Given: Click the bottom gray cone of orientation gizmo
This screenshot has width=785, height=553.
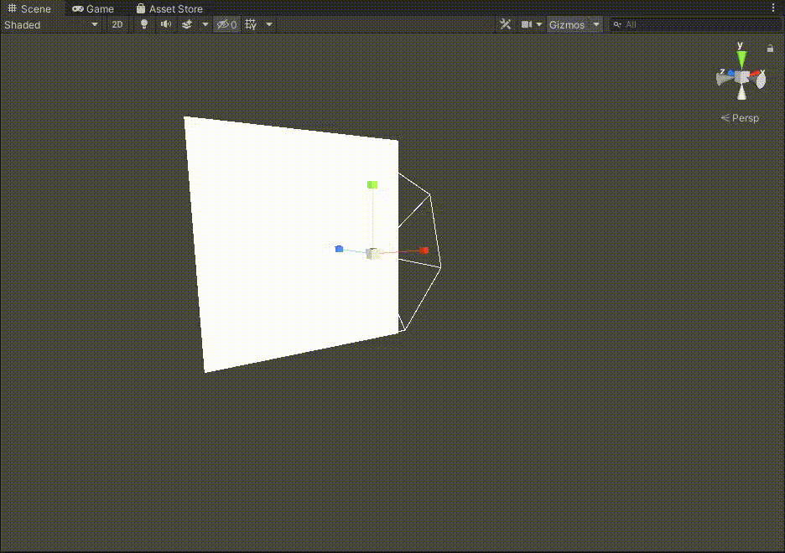Looking at the screenshot, I should pos(742,92).
